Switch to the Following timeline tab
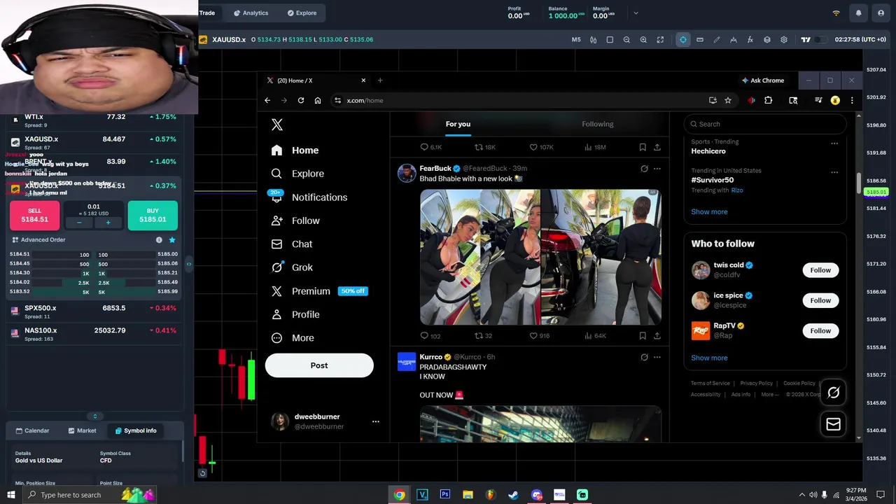This screenshot has width=896, height=504. coord(598,124)
